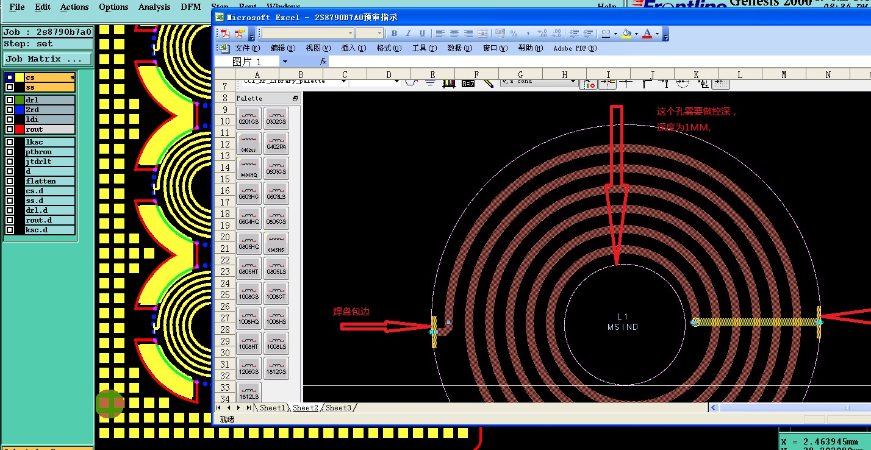Click the fx insert function icon
The image size is (871, 450).
324,62
